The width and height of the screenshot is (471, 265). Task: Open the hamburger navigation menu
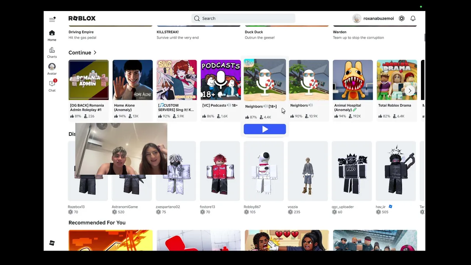52,19
